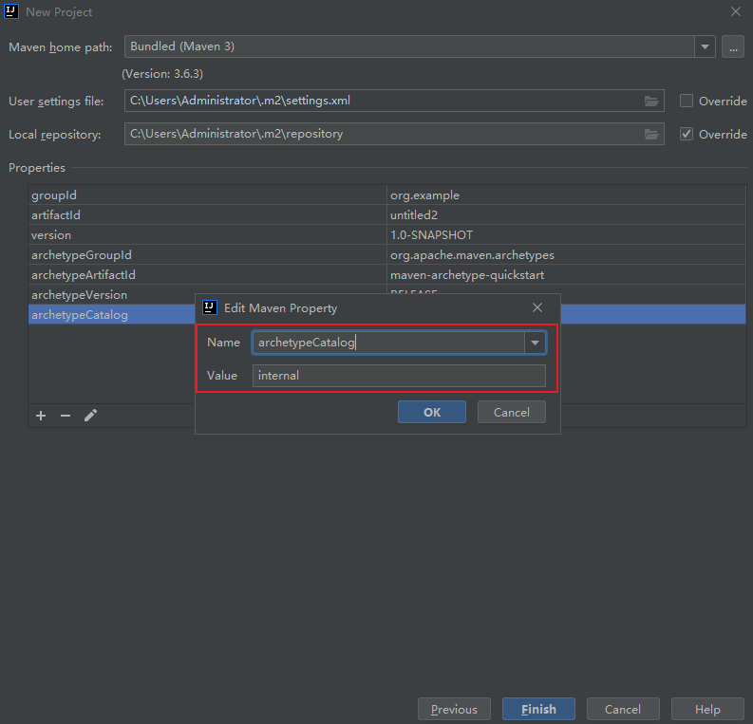The height and width of the screenshot is (724, 753).
Task: Click the User settings file path field
Action: pos(394,101)
